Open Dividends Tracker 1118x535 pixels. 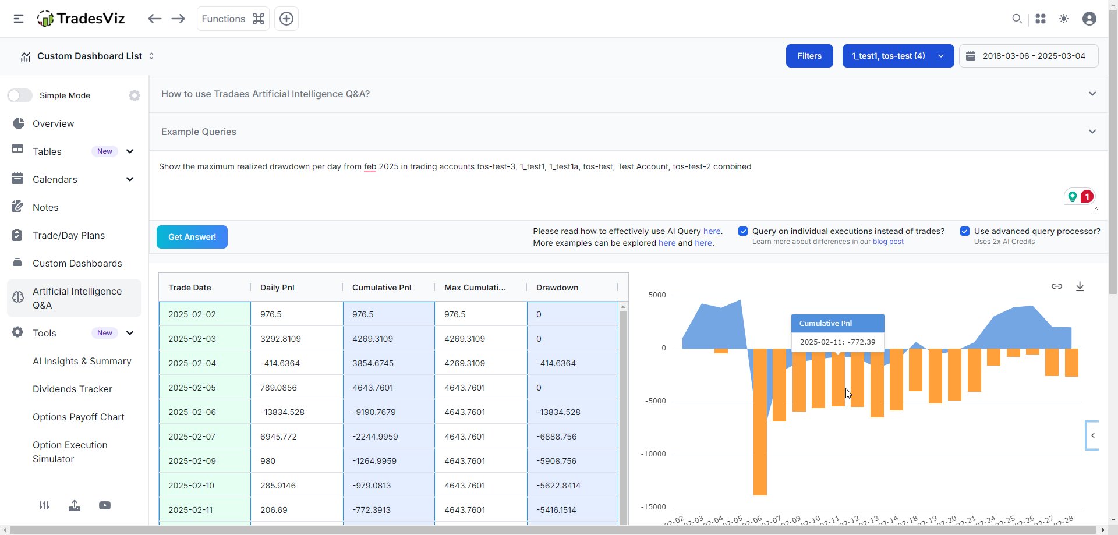click(x=72, y=389)
